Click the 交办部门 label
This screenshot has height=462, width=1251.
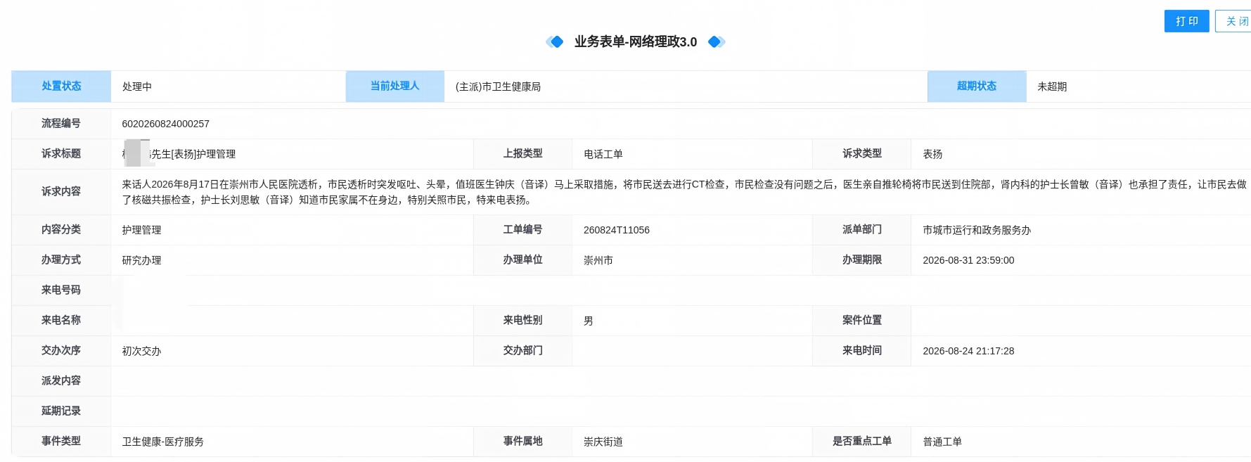pos(522,350)
